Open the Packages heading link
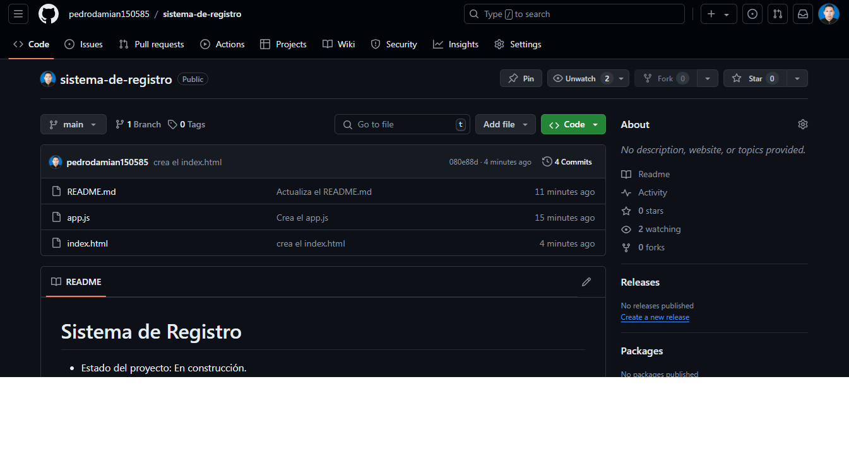 [642, 351]
